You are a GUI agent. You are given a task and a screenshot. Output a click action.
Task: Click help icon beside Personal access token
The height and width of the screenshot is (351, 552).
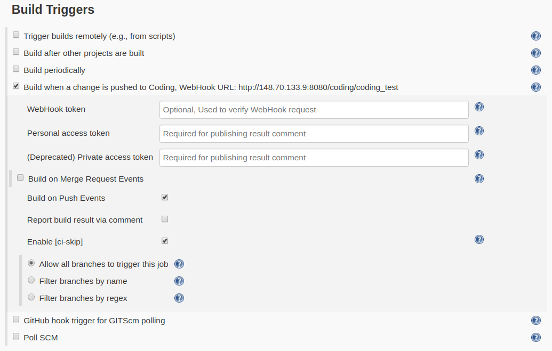[x=479, y=131]
